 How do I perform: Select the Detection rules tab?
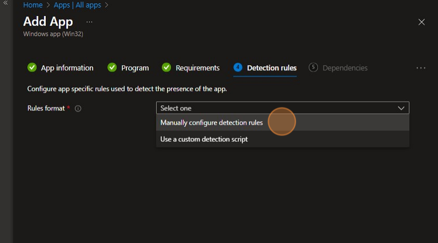click(x=272, y=68)
